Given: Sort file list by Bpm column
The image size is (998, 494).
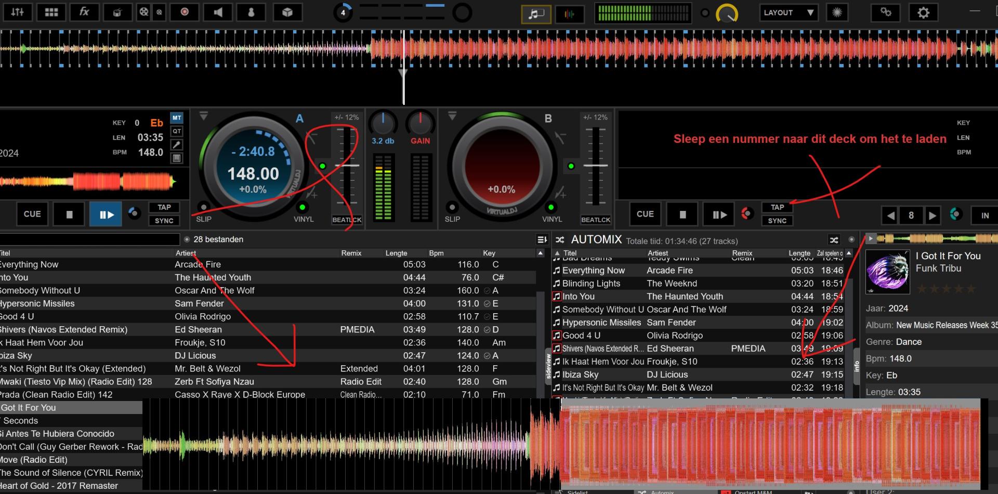Looking at the screenshot, I should [x=436, y=253].
